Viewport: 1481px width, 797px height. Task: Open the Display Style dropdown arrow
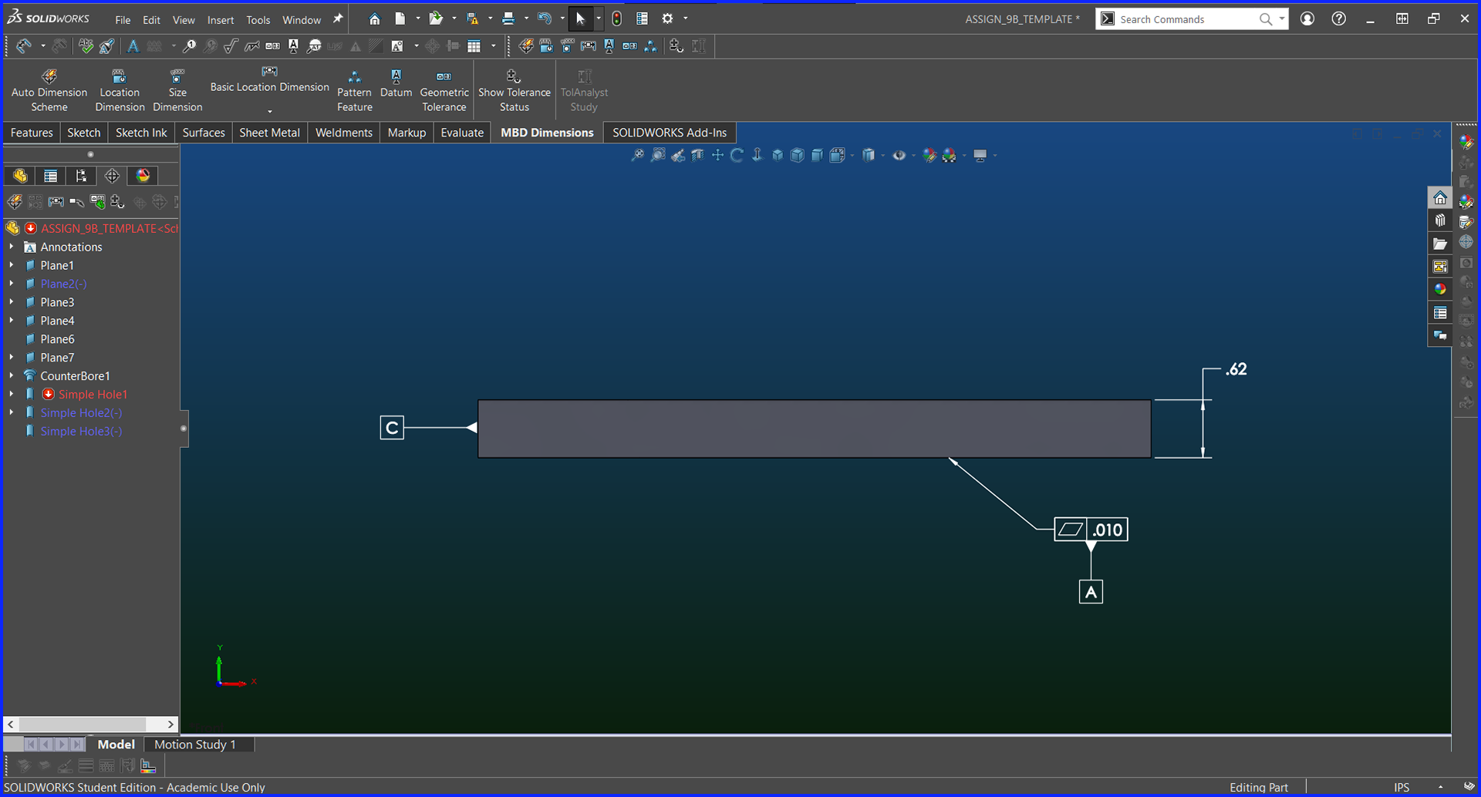[883, 156]
